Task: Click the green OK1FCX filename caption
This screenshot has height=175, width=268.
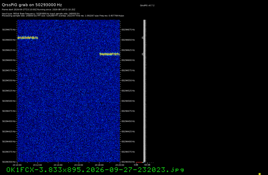Action: [95, 170]
